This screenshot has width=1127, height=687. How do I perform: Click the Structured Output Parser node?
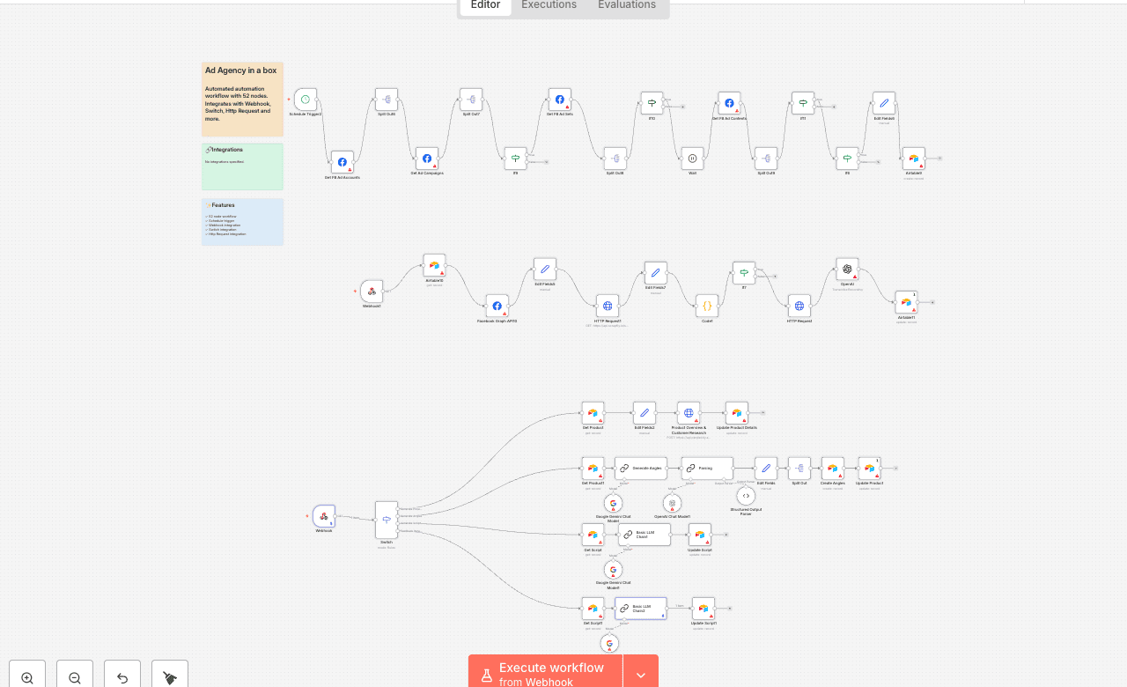click(x=746, y=496)
